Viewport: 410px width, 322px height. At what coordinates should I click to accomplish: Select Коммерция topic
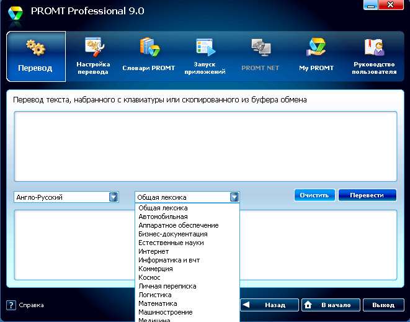pyautogui.click(x=187, y=269)
